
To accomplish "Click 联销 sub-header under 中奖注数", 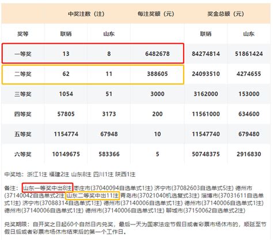I will (66, 34).
